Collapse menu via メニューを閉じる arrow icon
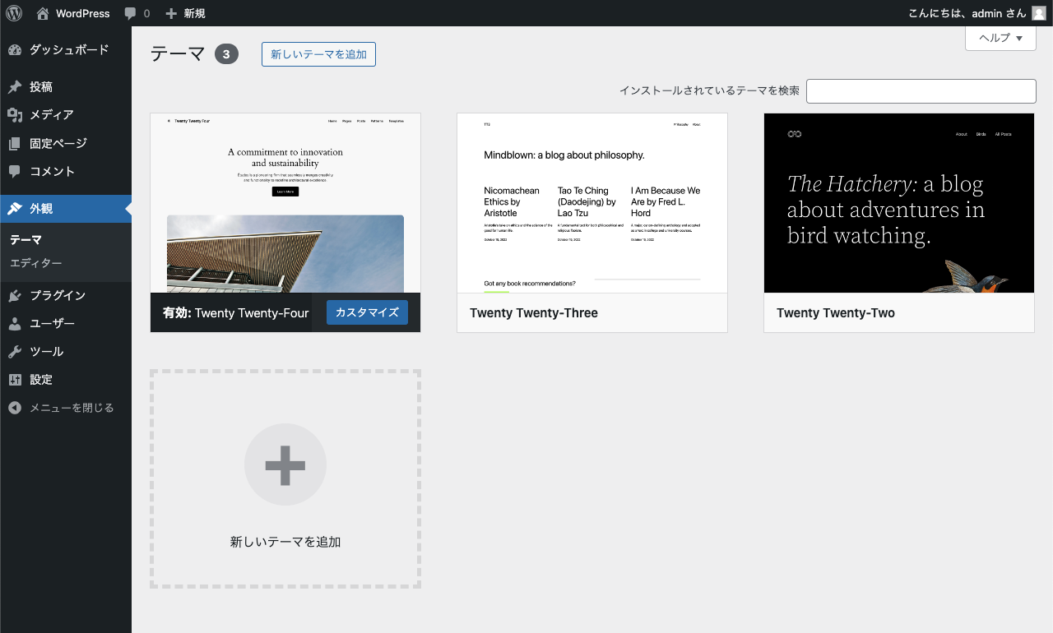Viewport: 1053px width, 633px height. click(x=15, y=408)
